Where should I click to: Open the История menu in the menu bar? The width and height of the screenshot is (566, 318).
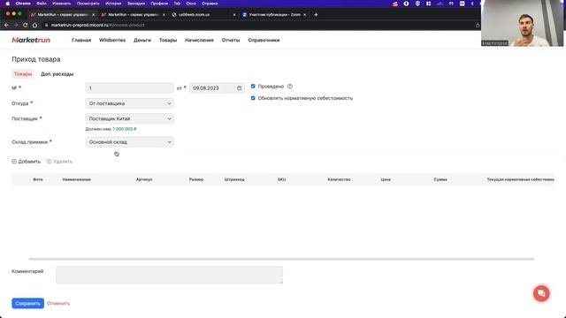tap(113, 4)
